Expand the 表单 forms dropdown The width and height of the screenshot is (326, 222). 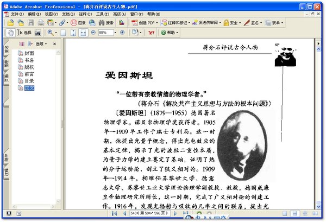[x=283, y=23]
